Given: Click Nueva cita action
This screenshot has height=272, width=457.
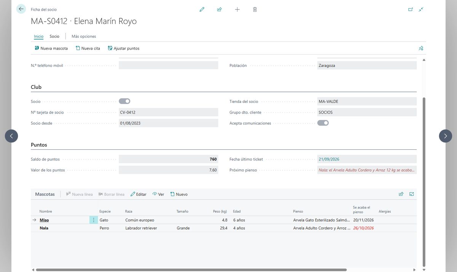Looking at the screenshot, I should point(88,48).
